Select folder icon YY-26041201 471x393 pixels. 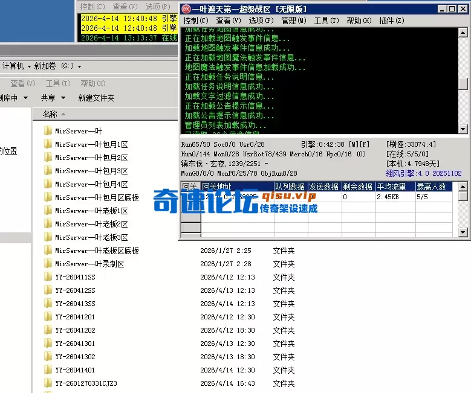[x=48, y=316]
